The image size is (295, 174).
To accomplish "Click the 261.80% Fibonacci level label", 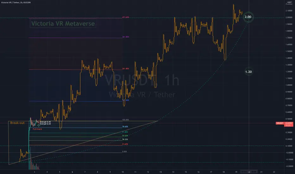I will pos(125,69).
